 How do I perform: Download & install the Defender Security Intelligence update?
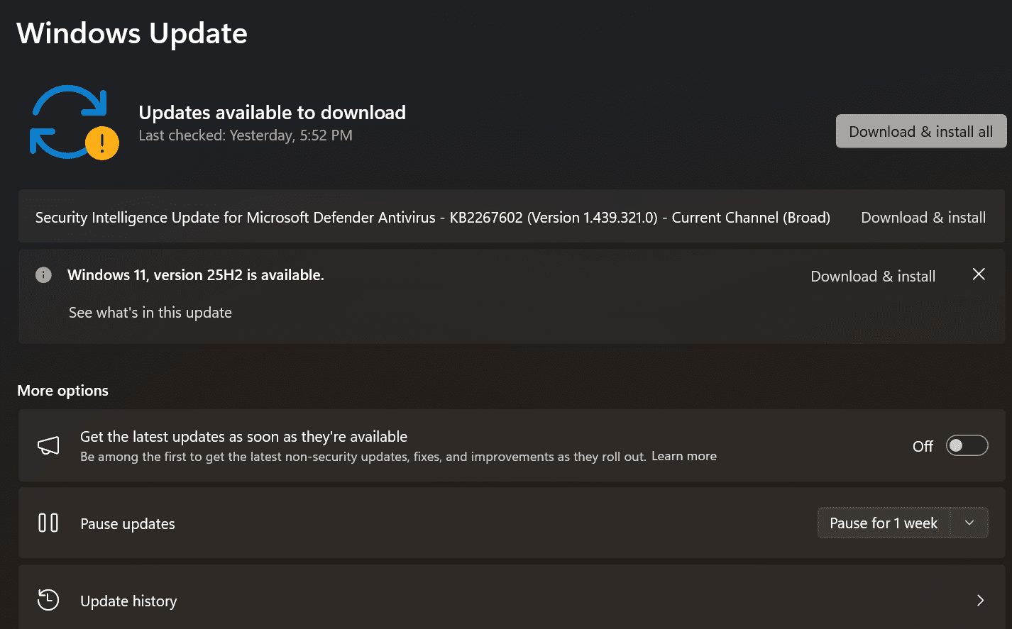click(x=923, y=218)
